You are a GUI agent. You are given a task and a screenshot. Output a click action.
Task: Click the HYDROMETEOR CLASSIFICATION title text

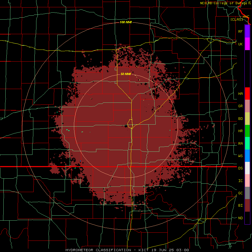point(98,250)
